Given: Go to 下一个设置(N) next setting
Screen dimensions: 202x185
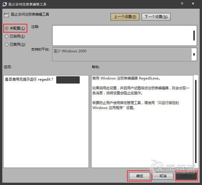Looking at the screenshot, I should [156, 17].
